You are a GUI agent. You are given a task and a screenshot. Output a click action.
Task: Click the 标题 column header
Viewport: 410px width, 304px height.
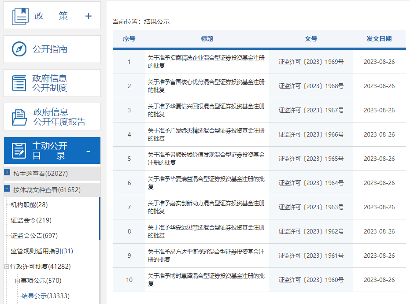[x=207, y=39]
